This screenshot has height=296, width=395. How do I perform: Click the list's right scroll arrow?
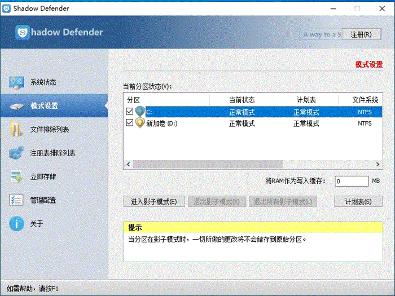click(x=378, y=165)
